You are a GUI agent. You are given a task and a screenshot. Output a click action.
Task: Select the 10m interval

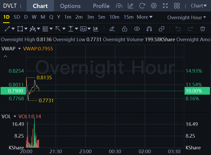click(x=114, y=17)
